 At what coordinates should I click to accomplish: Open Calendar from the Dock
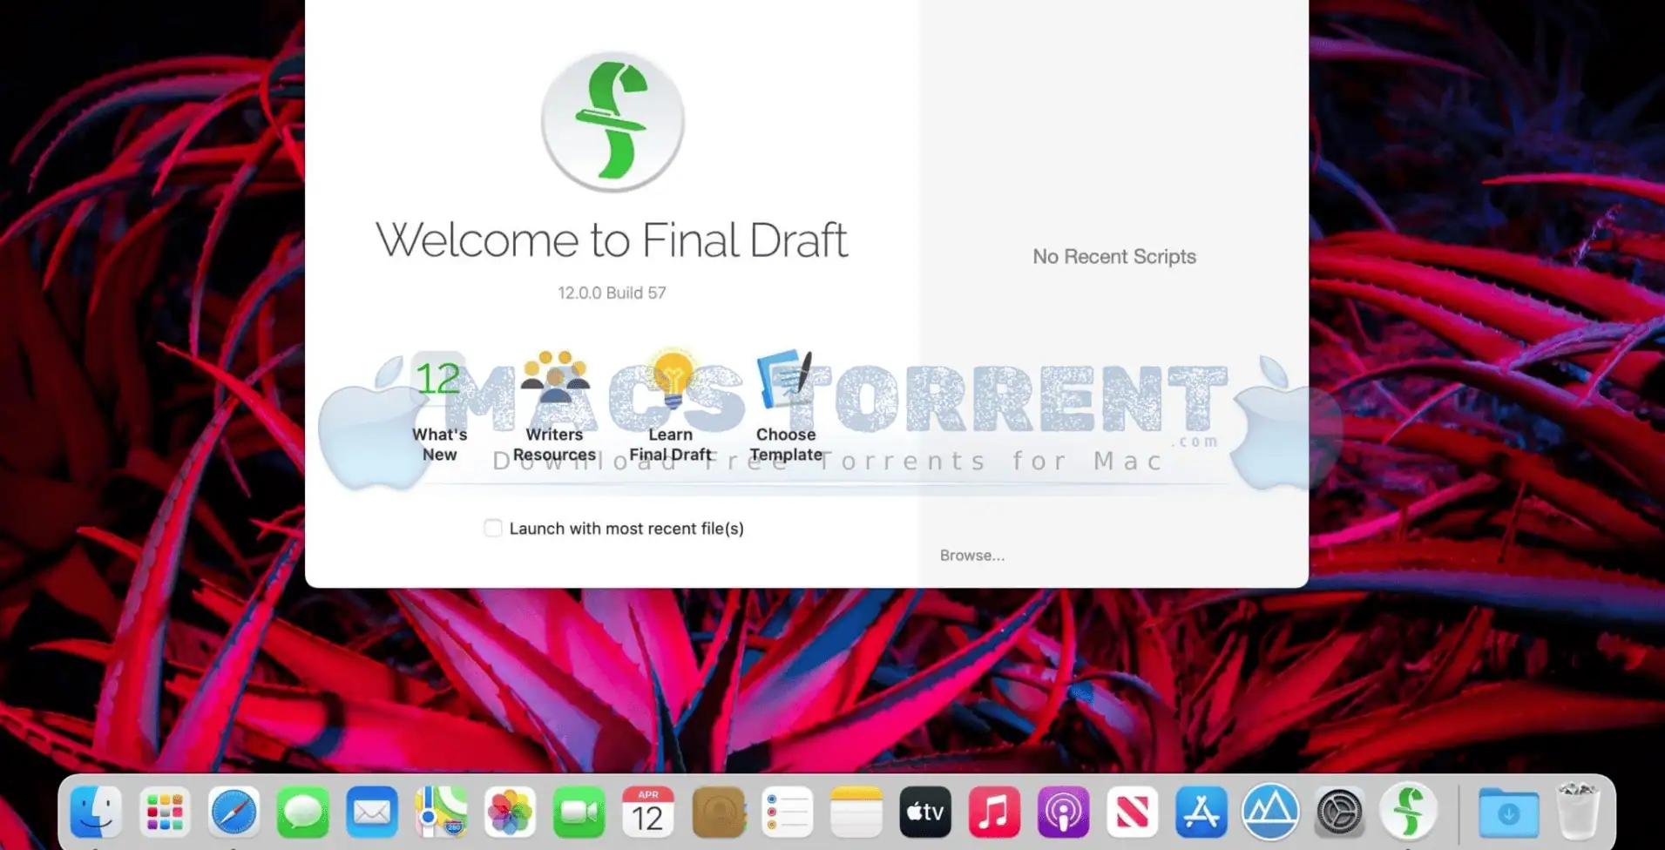(648, 812)
